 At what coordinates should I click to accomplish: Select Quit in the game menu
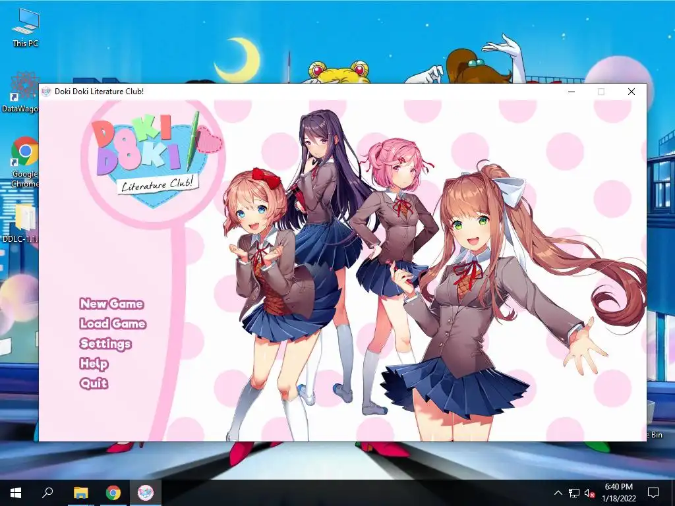[x=94, y=383]
